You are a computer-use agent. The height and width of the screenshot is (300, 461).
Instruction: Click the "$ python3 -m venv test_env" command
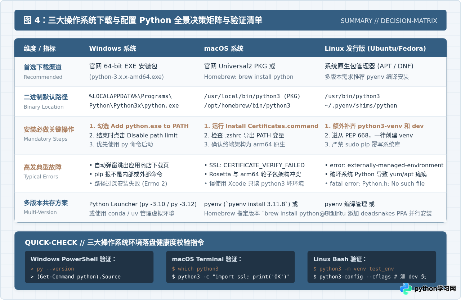click(x=354, y=269)
